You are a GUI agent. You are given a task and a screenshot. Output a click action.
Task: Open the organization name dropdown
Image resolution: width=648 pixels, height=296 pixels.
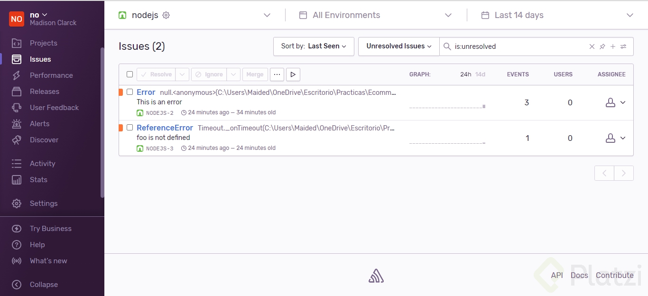[x=39, y=15]
